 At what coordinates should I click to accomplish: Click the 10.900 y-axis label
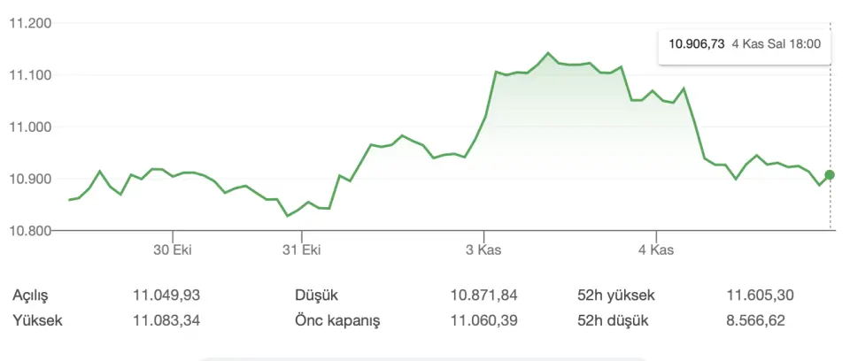pyautogui.click(x=30, y=180)
